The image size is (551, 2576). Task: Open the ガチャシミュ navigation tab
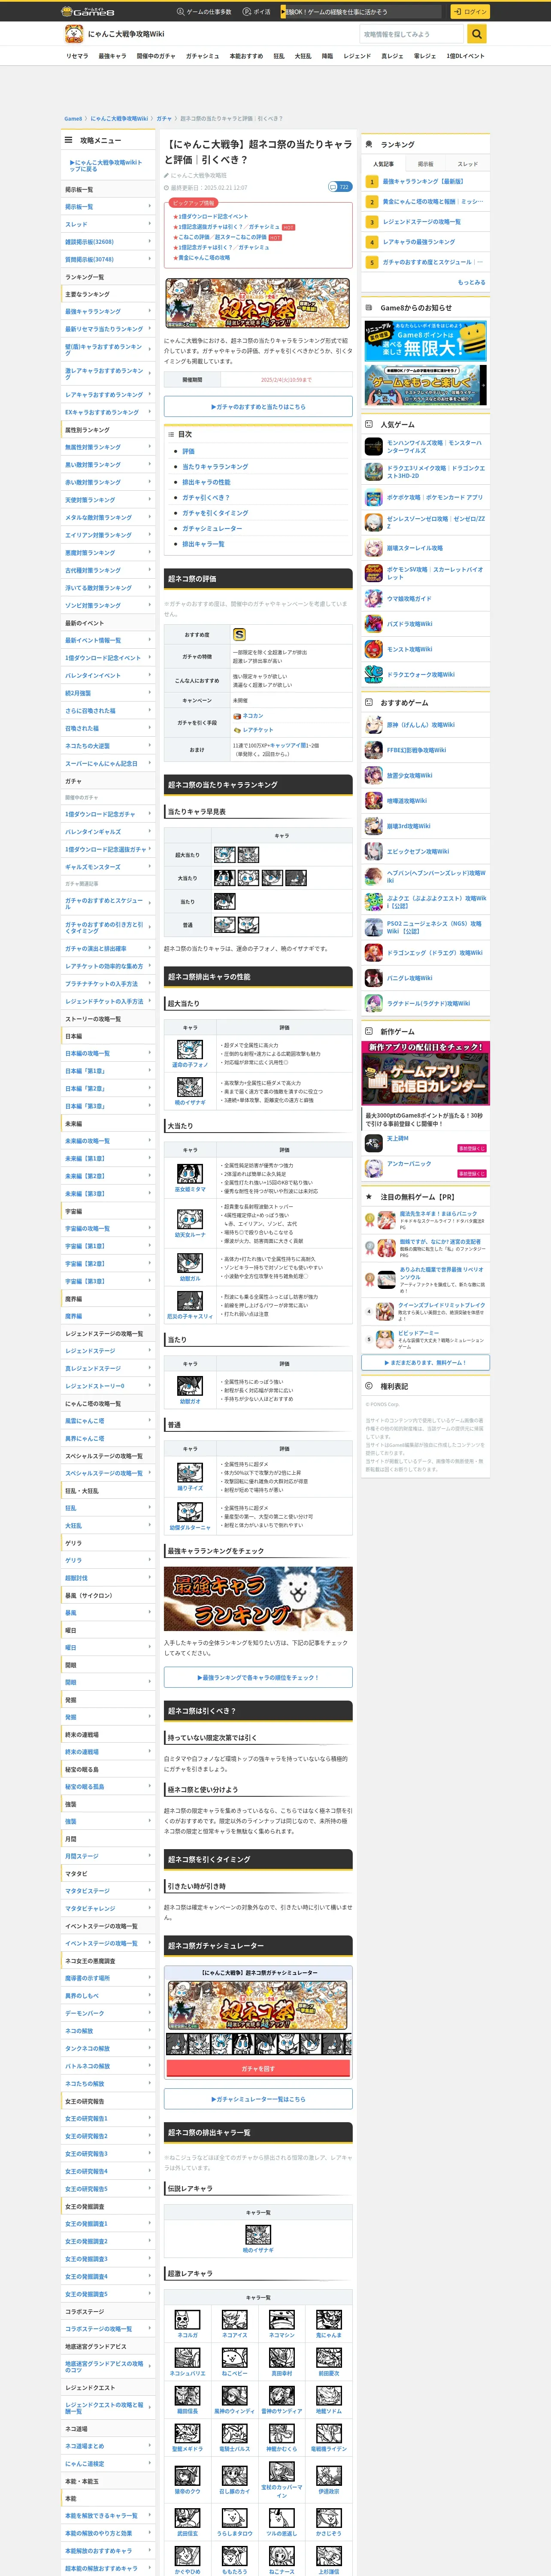coord(202,56)
